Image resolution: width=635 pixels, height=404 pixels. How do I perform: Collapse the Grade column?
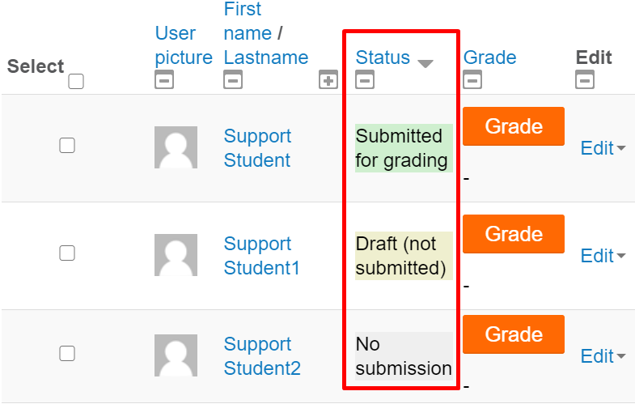[472, 80]
